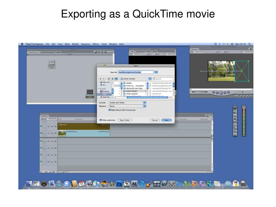Open the Include Audio and Video dropdown

pyautogui.click(x=127, y=102)
